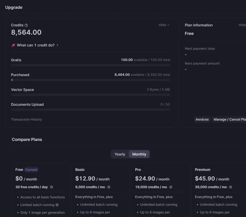Click 'Everything in Free, plus' under Basic
This screenshot has height=217, width=246.
coord(94,197)
